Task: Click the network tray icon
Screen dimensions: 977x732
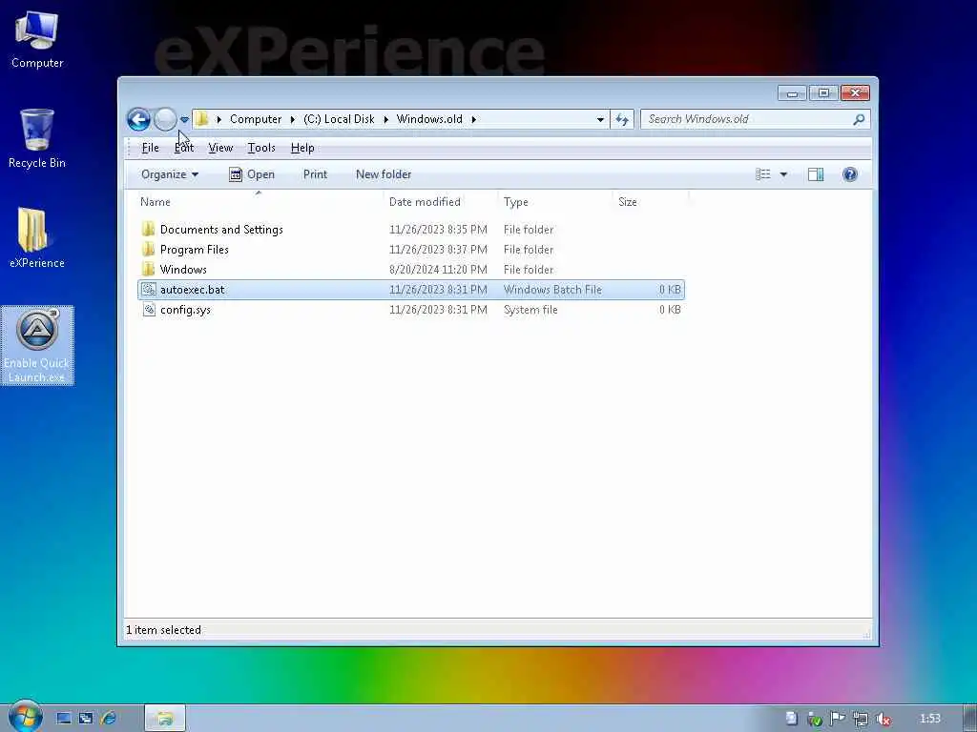Action: click(861, 719)
